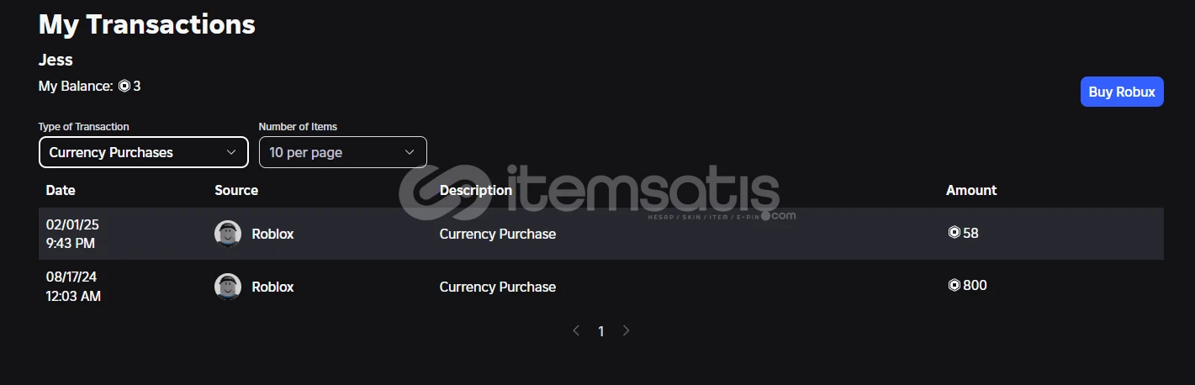
Task: Open the 10 per page dropdown
Action: click(x=343, y=152)
